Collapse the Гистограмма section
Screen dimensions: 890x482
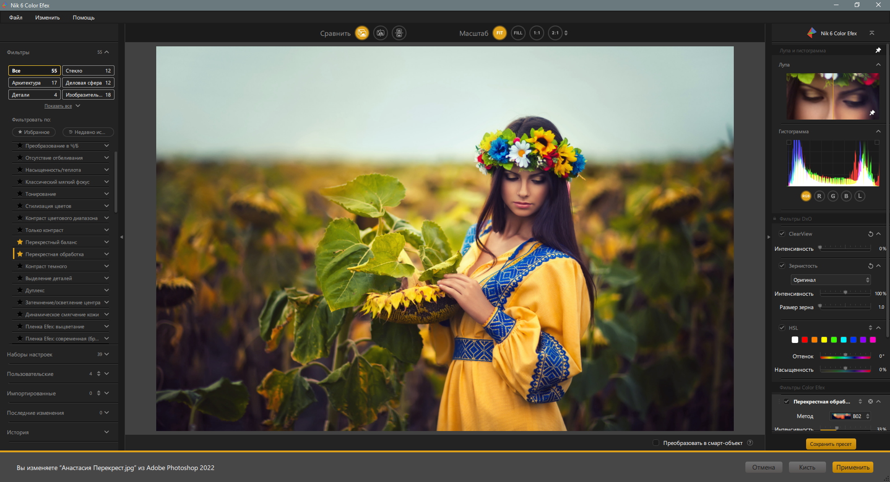click(x=878, y=132)
